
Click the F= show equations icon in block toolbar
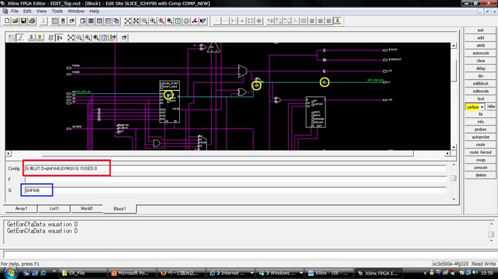[59, 37]
